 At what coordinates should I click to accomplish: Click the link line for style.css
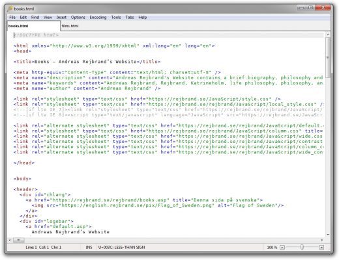click(x=147, y=99)
